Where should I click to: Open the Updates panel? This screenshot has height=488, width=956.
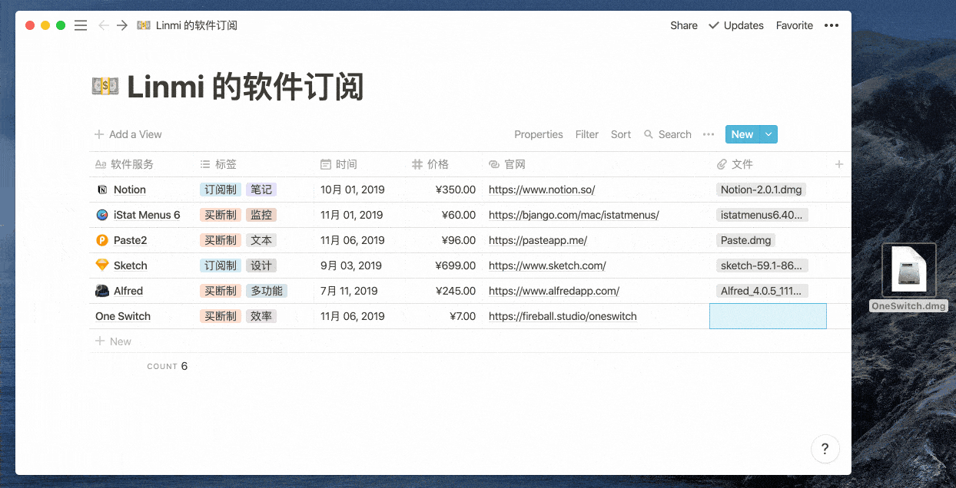click(x=736, y=25)
